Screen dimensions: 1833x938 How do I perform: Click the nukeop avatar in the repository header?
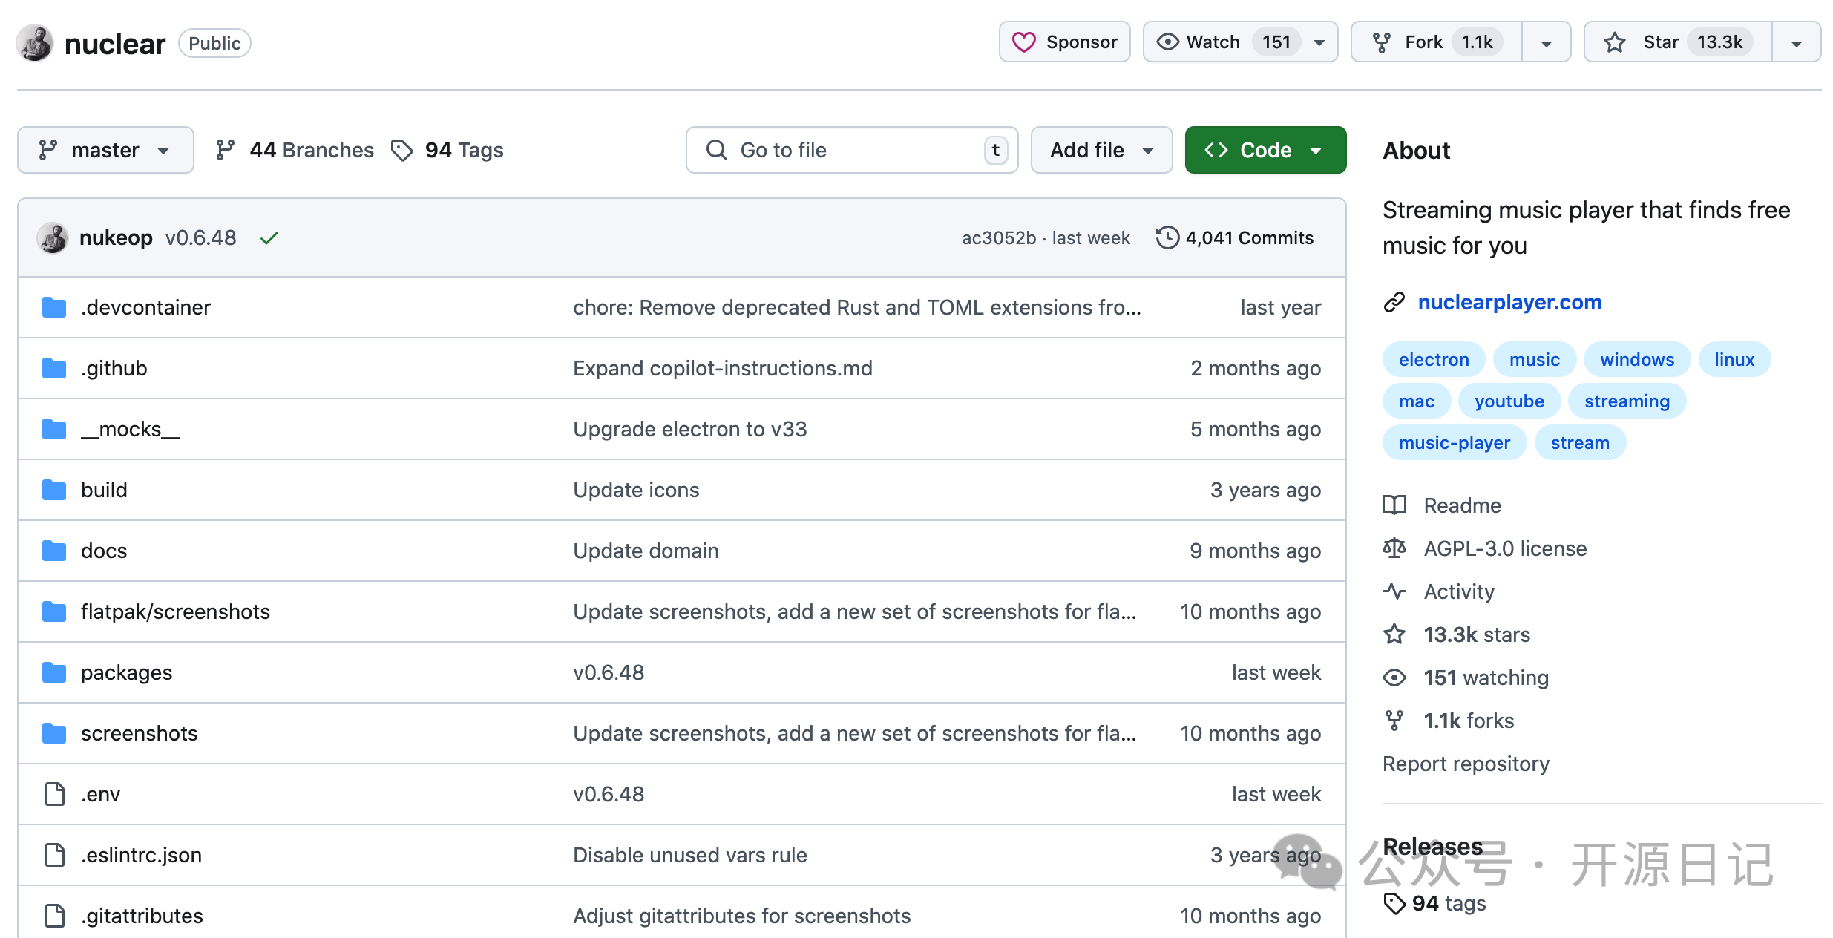coord(35,43)
